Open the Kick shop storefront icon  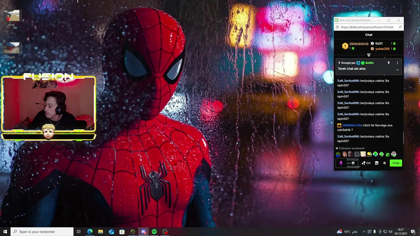tap(377, 163)
